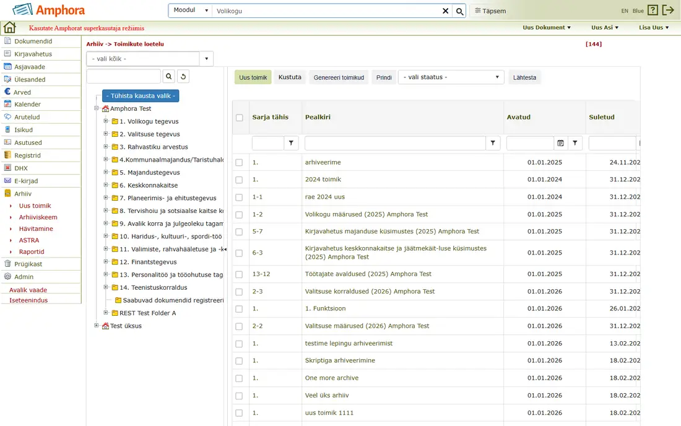The width and height of the screenshot is (681, 426).
Task: Log out using the exit arrow icon
Action: [668, 11]
